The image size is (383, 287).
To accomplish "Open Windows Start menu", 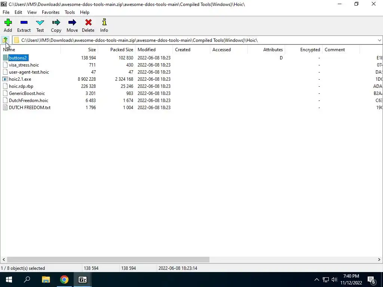I will (9, 280).
